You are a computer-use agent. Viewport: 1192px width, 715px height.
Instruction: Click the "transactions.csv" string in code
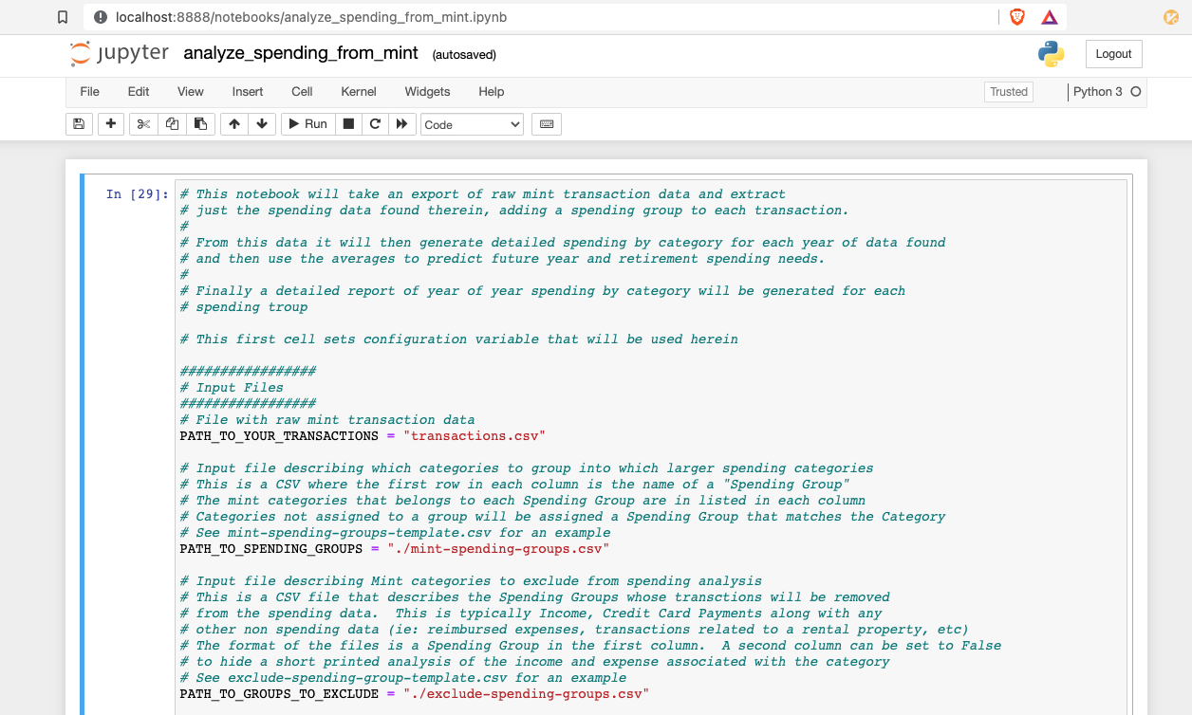[475, 436]
